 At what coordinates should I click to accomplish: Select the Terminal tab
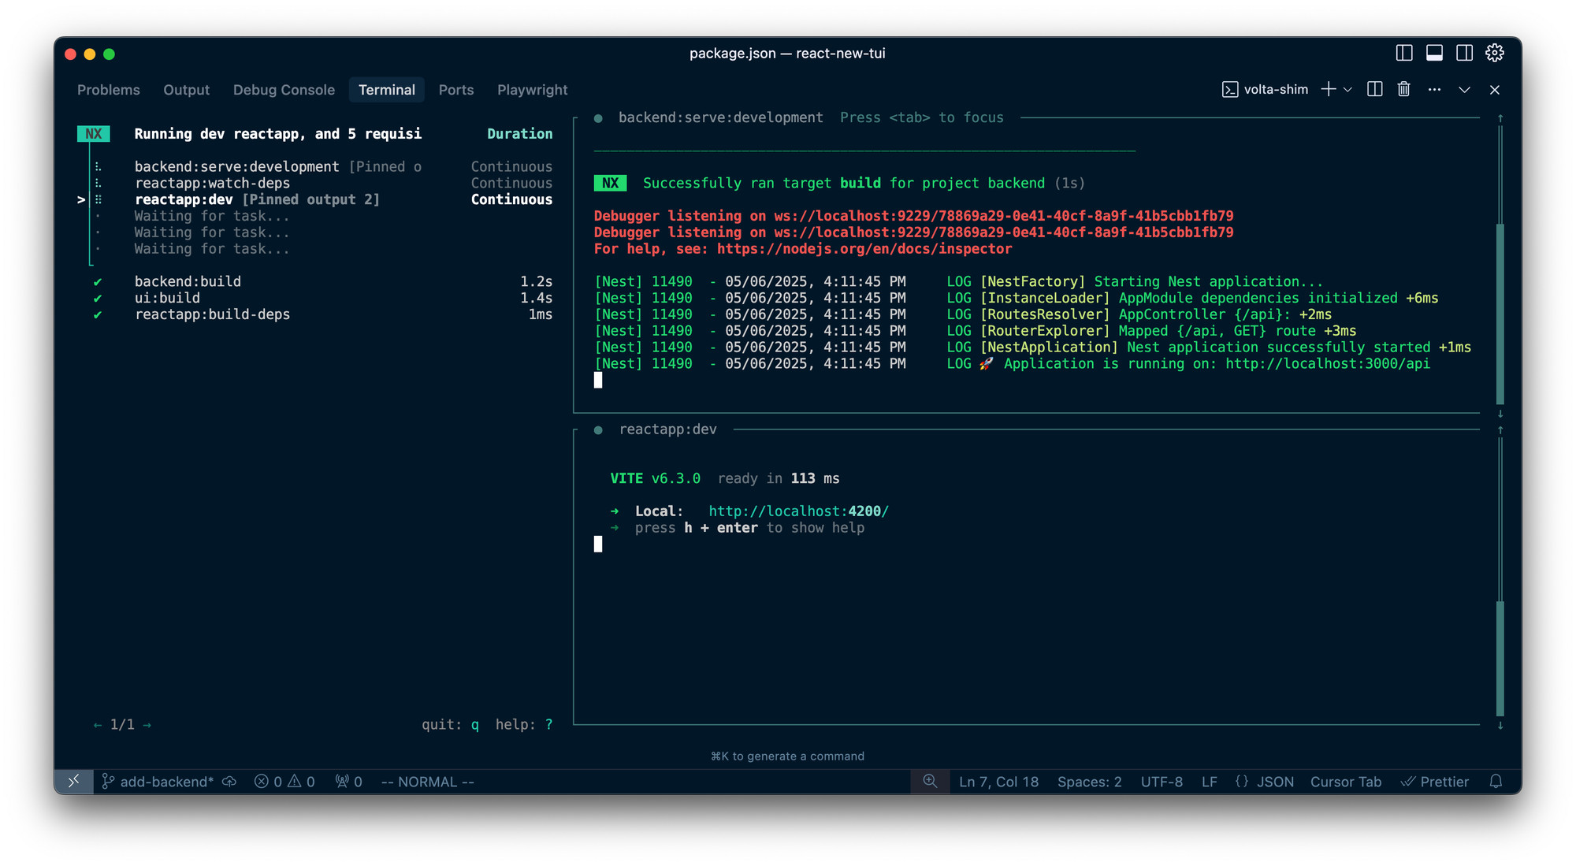tap(387, 90)
